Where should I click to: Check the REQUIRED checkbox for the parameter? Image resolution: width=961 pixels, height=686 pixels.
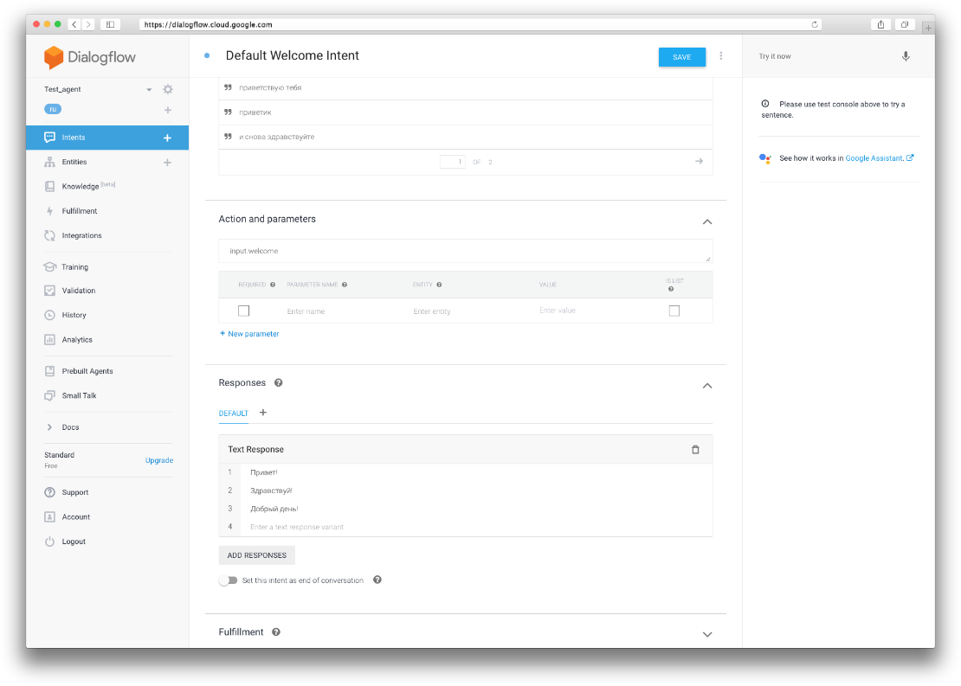(x=243, y=310)
